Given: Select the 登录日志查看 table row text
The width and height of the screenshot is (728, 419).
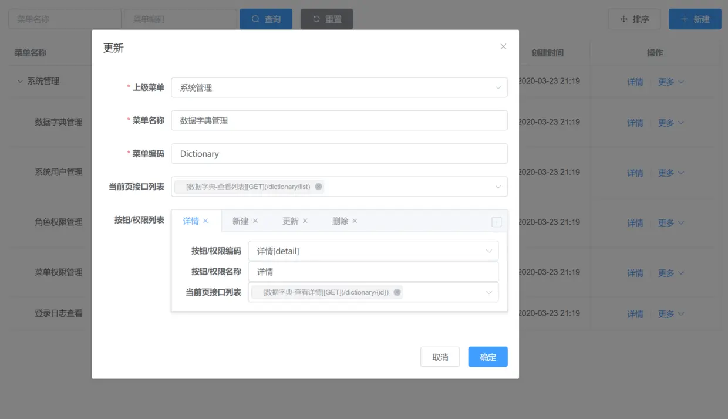Looking at the screenshot, I should click(59, 313).
